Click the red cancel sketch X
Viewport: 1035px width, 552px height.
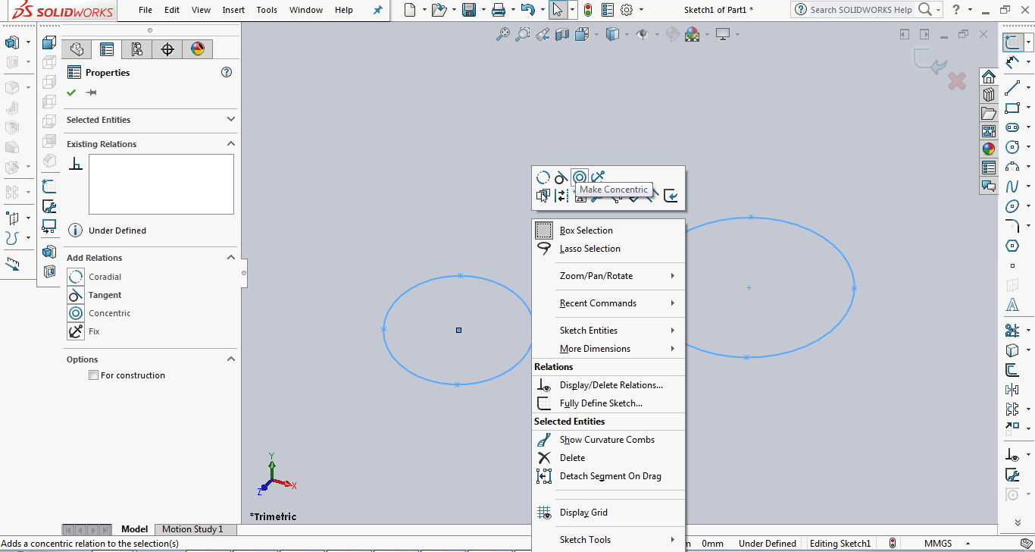[957, 81]
